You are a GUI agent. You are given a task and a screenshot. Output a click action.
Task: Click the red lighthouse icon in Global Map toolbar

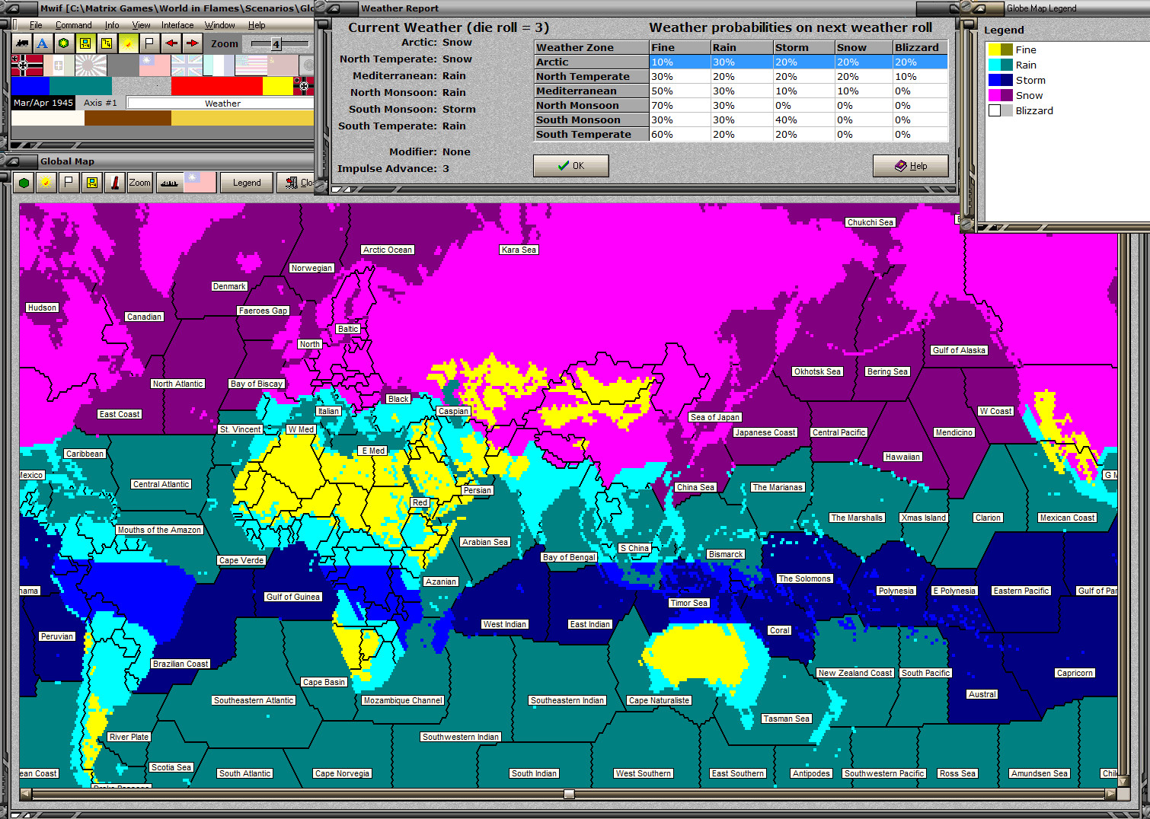pyautogui.click(x=114, y=183)
